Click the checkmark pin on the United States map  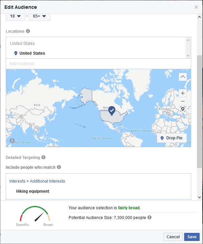(x=112, y=111)
